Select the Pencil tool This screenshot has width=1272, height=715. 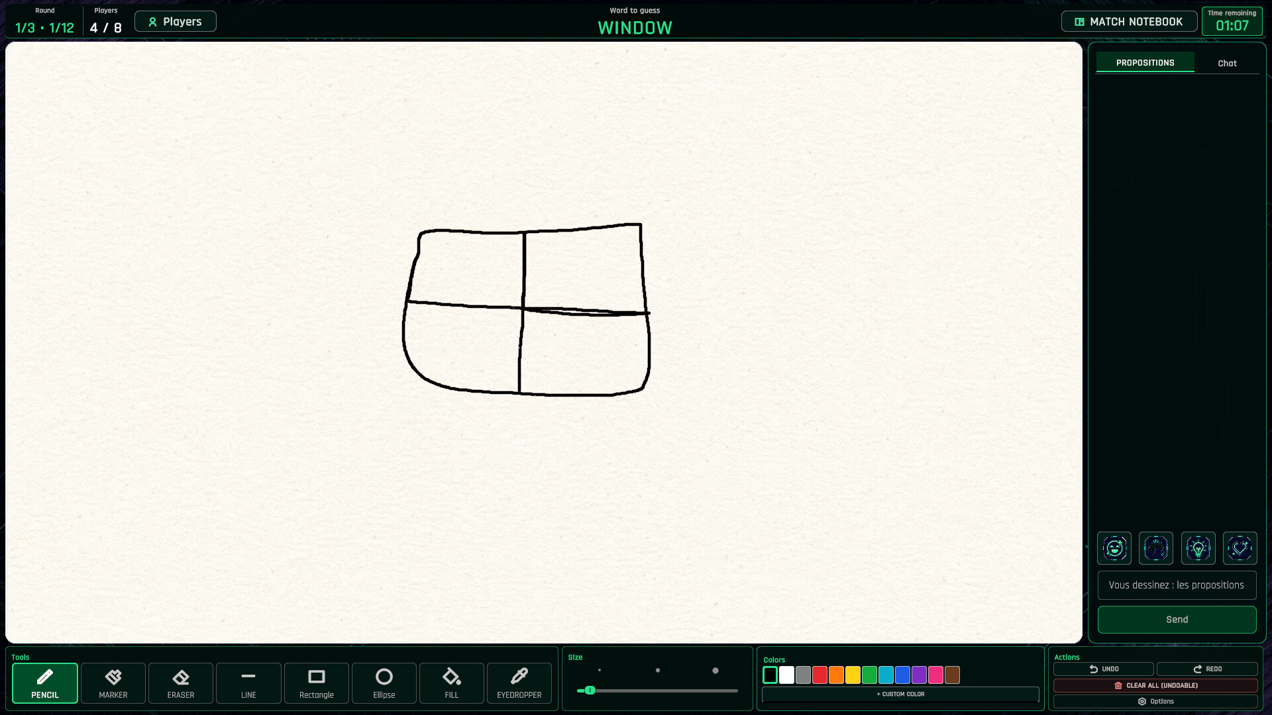45,683
